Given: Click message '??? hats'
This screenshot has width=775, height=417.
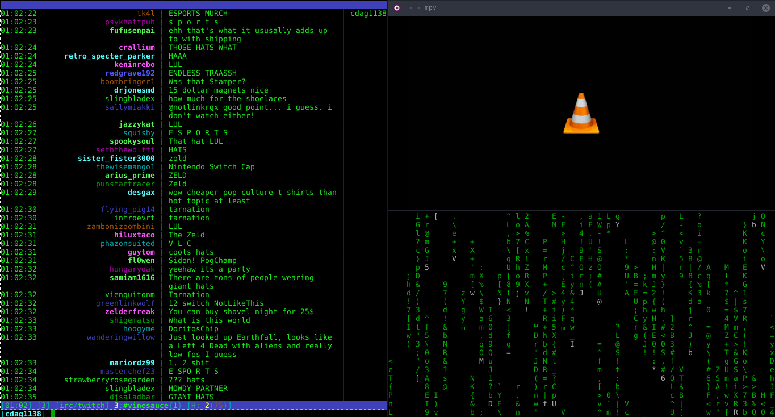Looking at the screenshot, I should point(187,380).
